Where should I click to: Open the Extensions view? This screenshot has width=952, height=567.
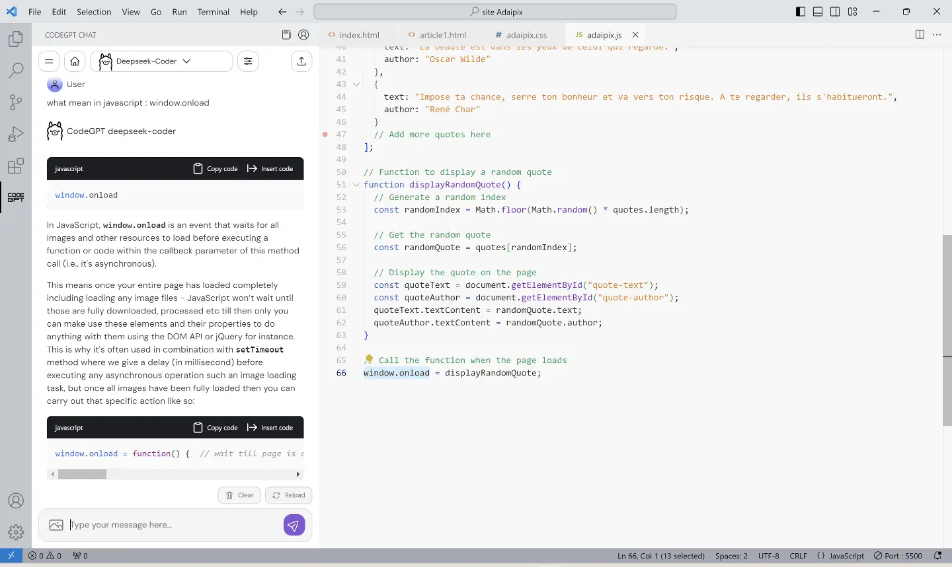pyautogui.click(x=16, y=166)
